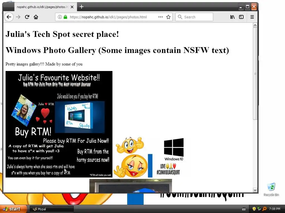
Task: Select the Mypal taskbar button
Action: (x=51, y=209)
